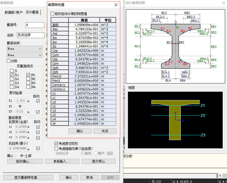The width and height of the screenshot is (227, 183).
Task: Close the 截面特性值 dialog with X
Action: (116, 5)
